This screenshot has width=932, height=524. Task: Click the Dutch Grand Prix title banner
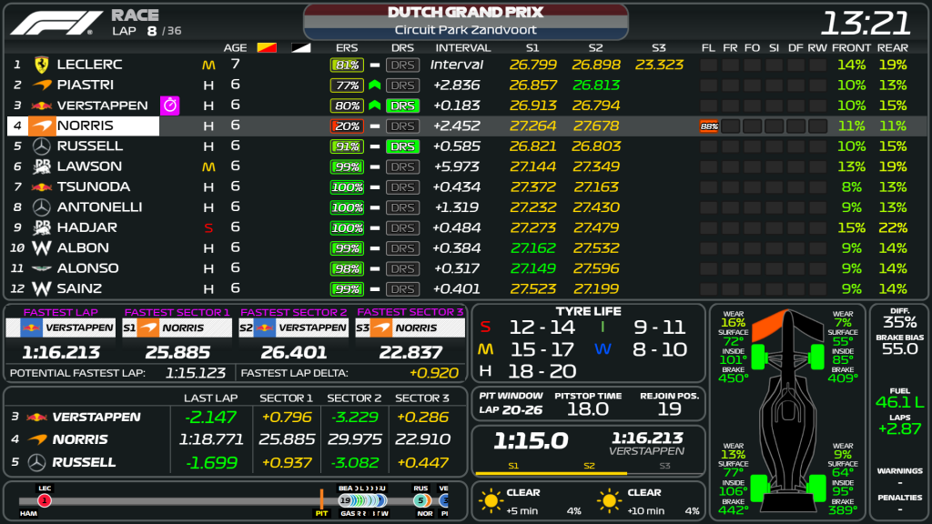(465, 22)
